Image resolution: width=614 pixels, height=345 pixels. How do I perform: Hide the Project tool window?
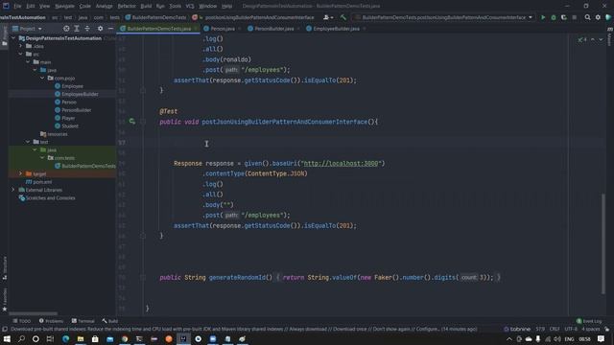coord(110,29)
